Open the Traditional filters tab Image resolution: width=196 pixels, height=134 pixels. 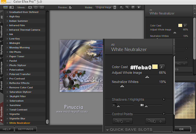pos(2,32)
